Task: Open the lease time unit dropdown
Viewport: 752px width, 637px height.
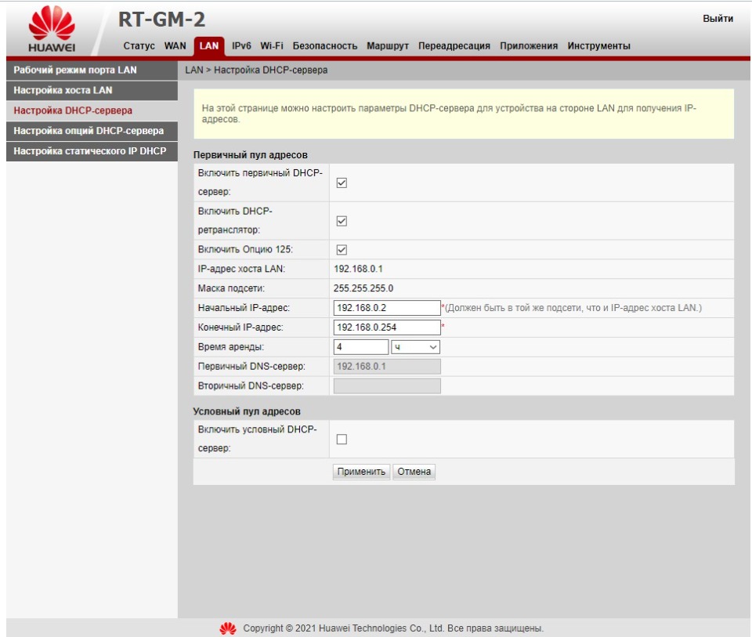Action: tap(416, 346)
